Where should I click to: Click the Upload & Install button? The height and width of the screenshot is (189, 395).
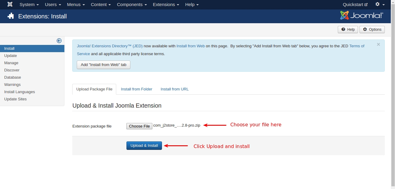point(144,146)
